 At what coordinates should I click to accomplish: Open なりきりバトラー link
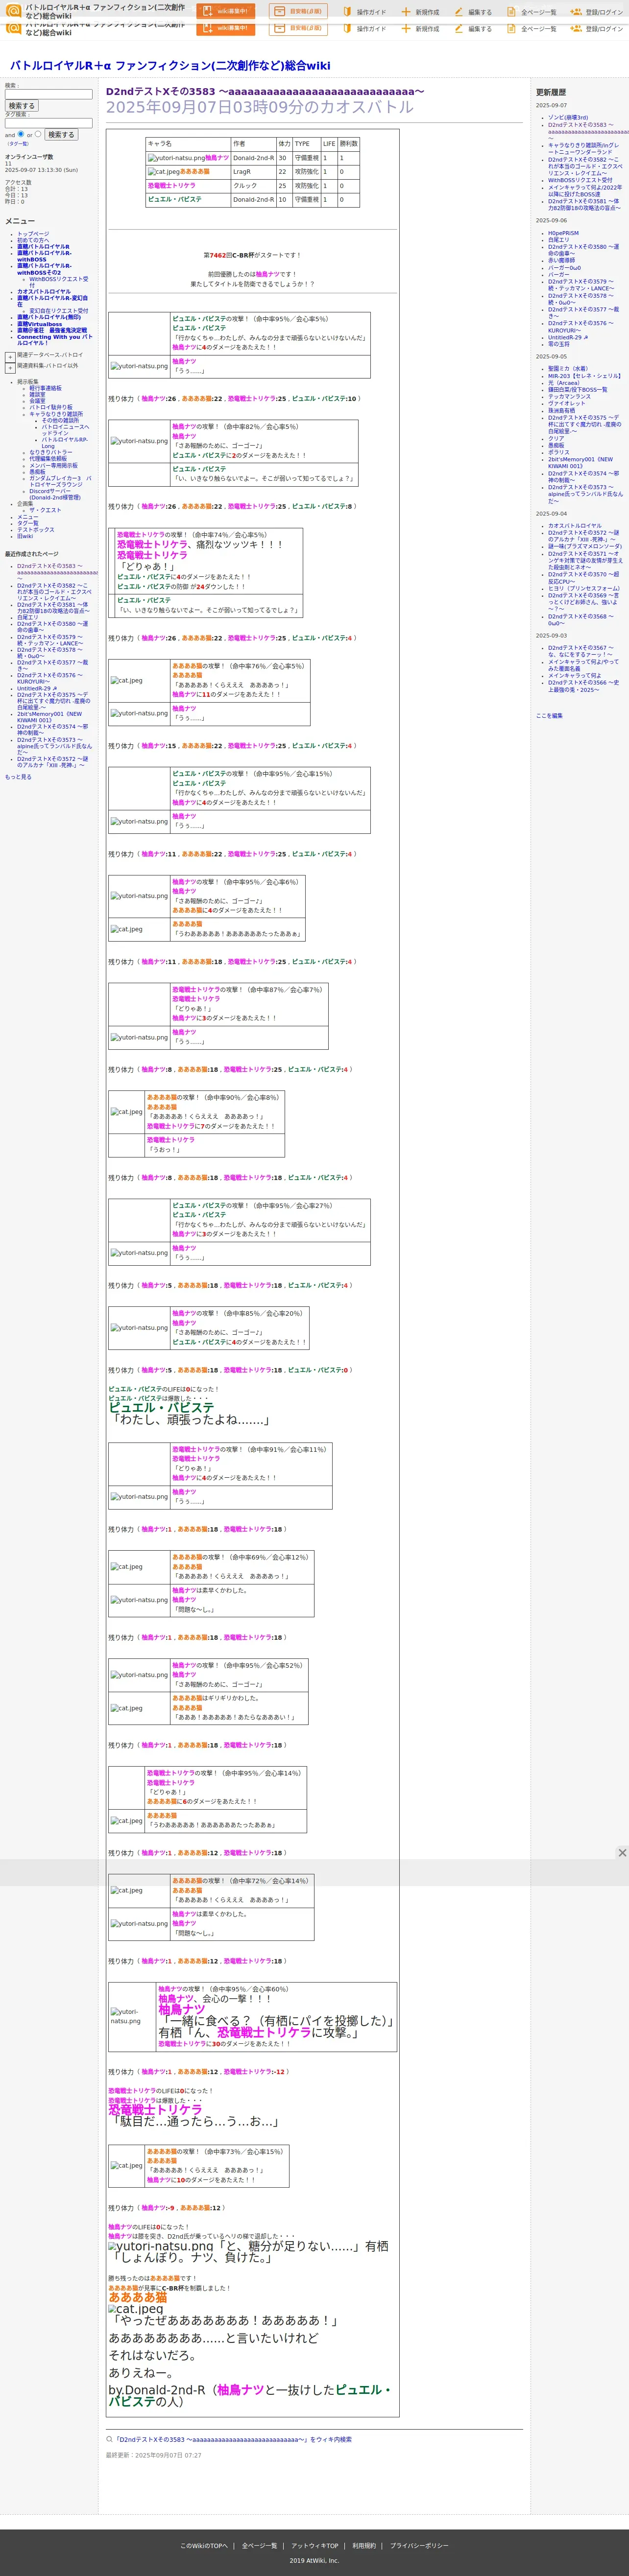(50, 452)
